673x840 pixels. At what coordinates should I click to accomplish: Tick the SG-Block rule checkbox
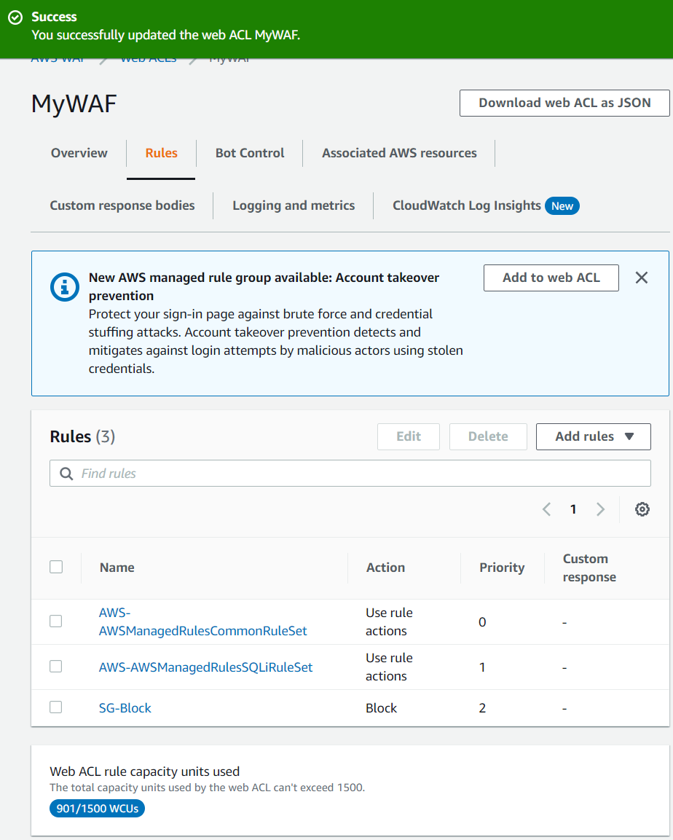tap(56, 707)
